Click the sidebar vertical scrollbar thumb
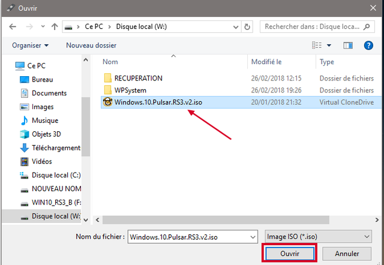The image size is (384, 265). tap(86, 127)
